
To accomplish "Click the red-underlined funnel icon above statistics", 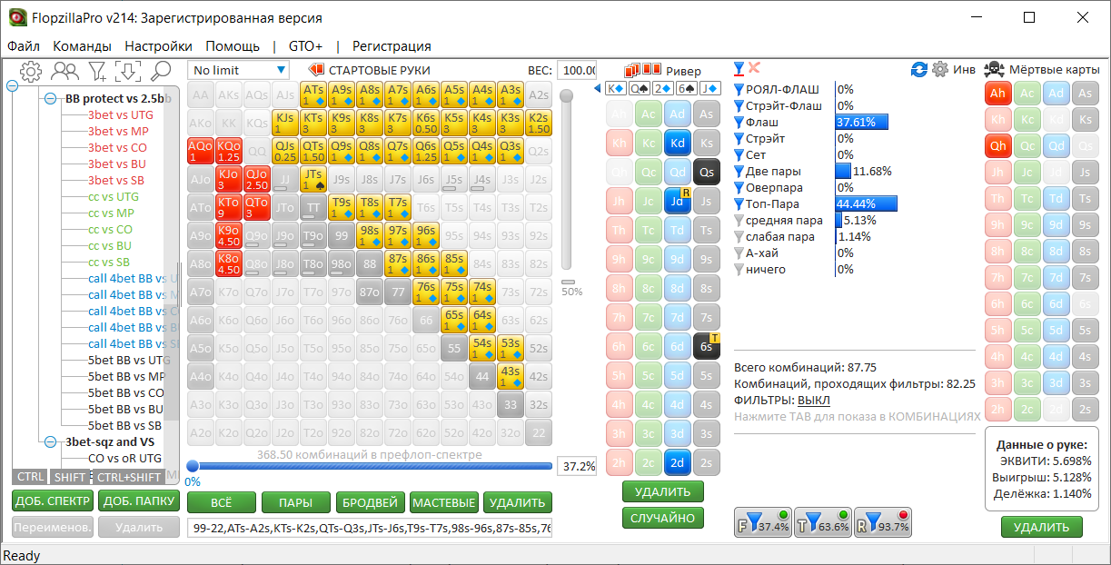I will coord(739,69).
